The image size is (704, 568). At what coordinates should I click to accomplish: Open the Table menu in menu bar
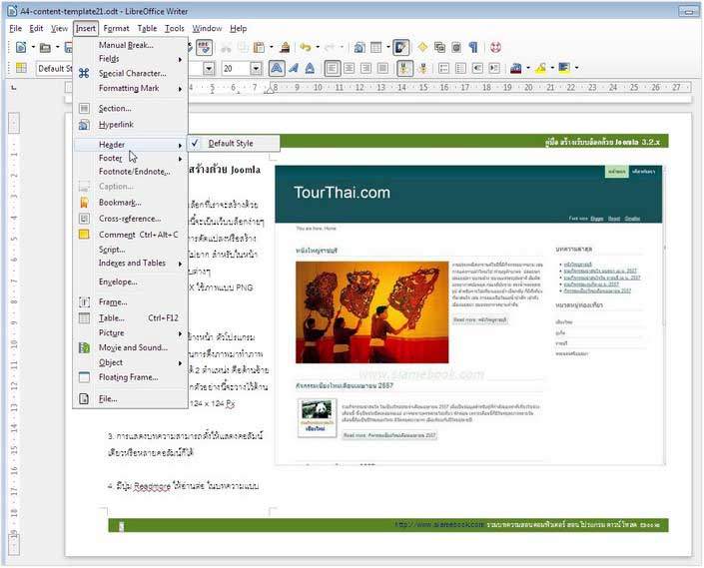point(147,28)
